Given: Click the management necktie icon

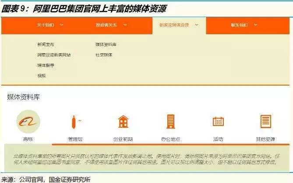Looking at the screenshot, I should pyautogui.click(x=74, y=122).
